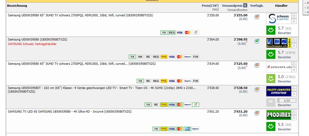This screenshot has width=309, height=136.
Task: Open Samsung UE65KS9580T 163 cm Klasse offer
Action: click(102, 90)
